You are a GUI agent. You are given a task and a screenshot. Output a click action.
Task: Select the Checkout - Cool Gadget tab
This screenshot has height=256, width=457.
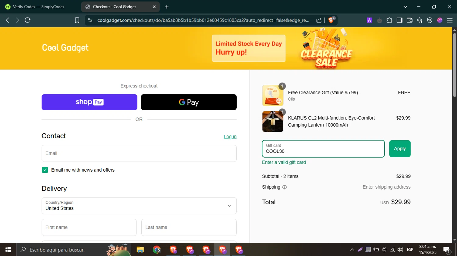coord(120,7)
